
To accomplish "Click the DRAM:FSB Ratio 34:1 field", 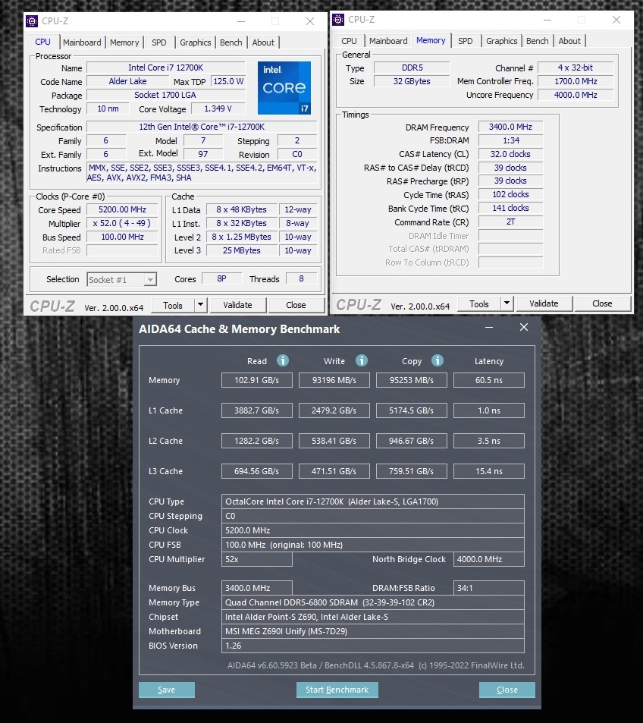I will 489,588.
